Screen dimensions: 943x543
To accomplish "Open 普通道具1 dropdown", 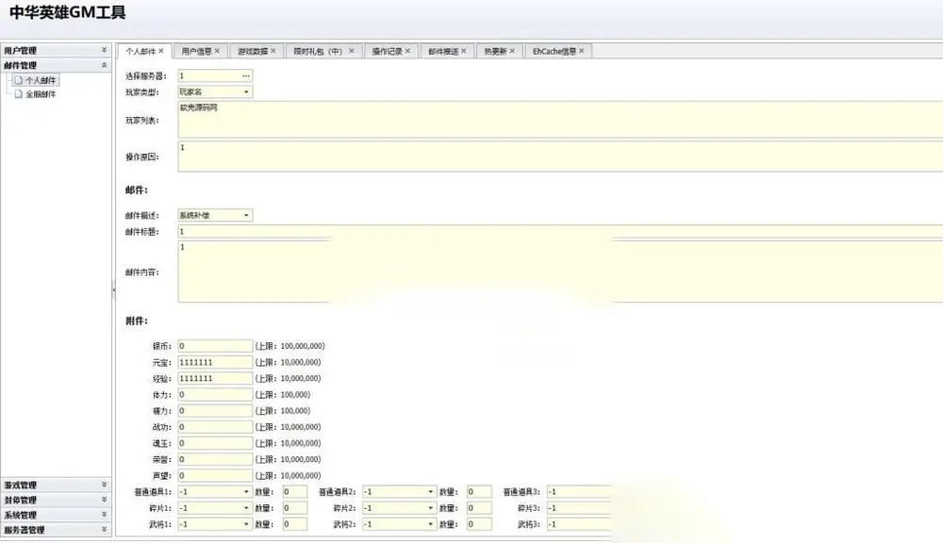I will (x=246, y=492).
